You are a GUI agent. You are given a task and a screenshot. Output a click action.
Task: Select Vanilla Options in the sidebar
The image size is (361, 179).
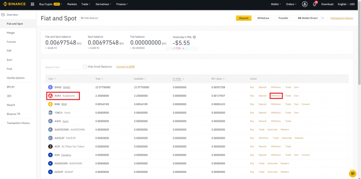click(16, 78)
